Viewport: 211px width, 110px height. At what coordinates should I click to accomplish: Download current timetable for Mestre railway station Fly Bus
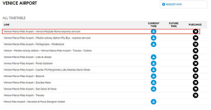tap(153, 38)
